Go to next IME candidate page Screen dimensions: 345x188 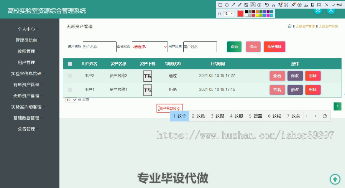tap(315, 116)
